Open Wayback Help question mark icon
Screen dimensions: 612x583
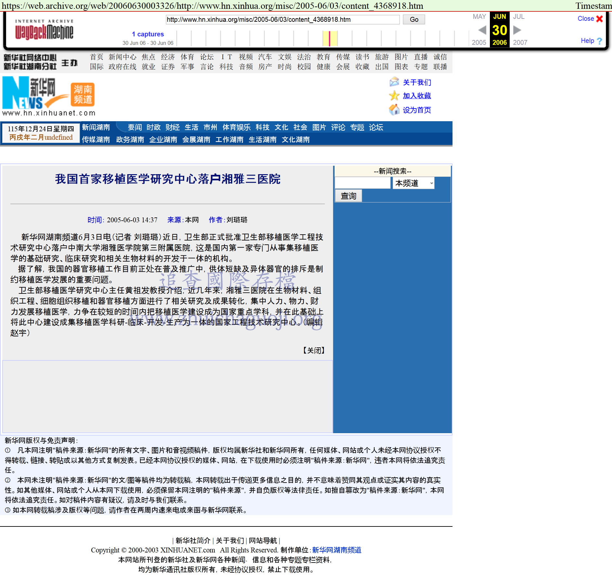click(x=599, y=41)
